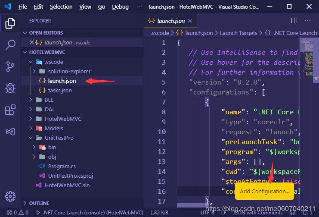Open the Explorer view in activity bar
The image size is (319, 217).
click(x=10, y=23)
